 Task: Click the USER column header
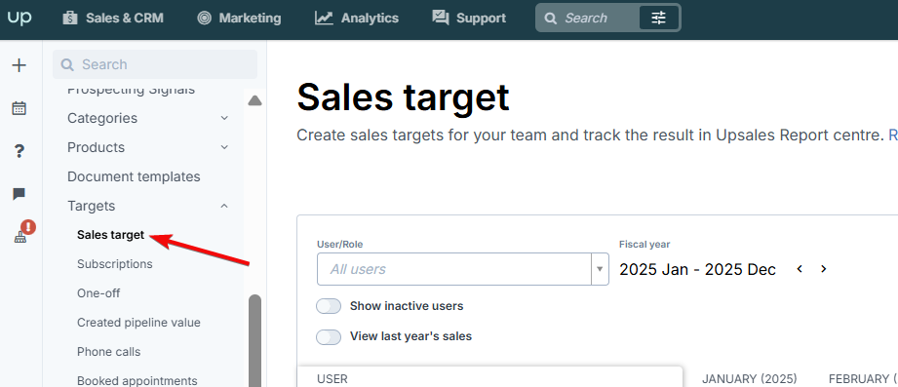pyautogui.click(x=332, y=379)
